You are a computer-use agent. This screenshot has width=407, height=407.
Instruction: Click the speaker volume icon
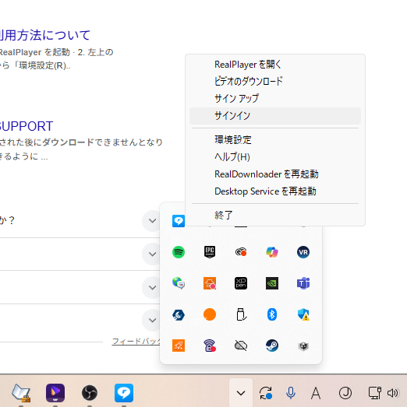click(393, 393)
